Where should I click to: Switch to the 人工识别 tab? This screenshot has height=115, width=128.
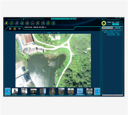click(107, 28)
